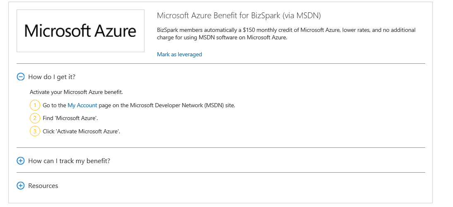Screen dimensions: 453x207
Task: Click 'Microsoft Developer Network (MSDN) site' text
Action: click(183, 106)
